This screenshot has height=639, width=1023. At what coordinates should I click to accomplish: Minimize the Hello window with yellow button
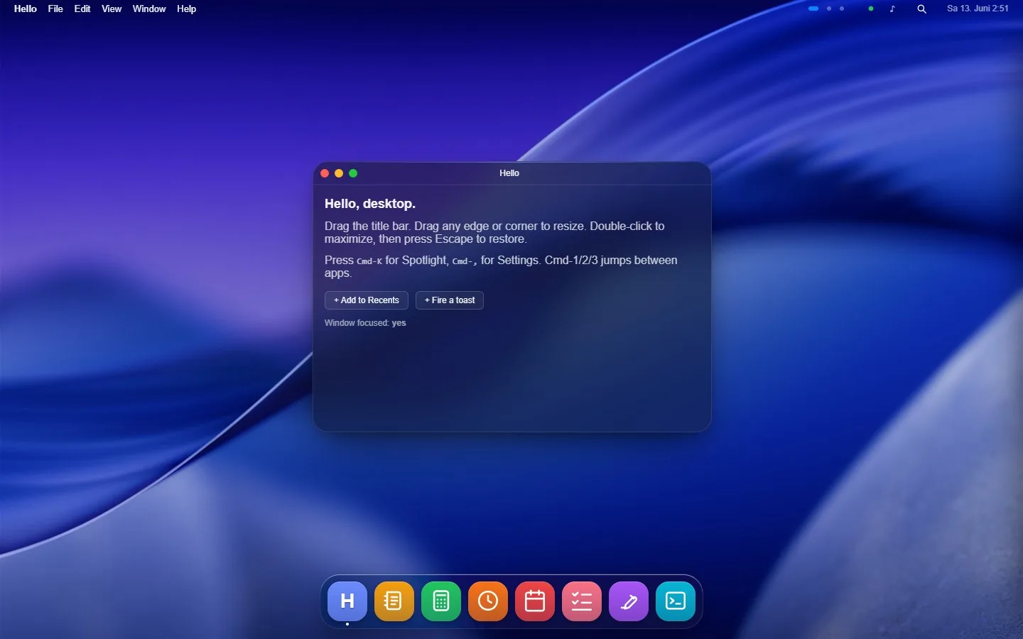tap(339, 173)
